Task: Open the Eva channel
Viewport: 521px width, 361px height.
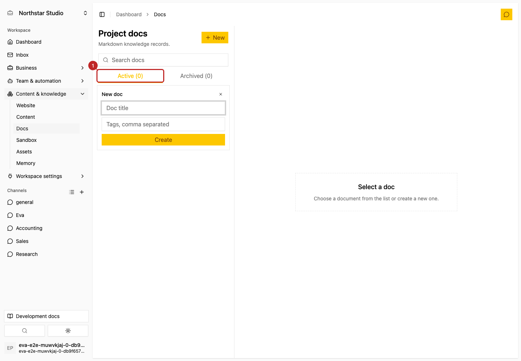Action: click(x=46, y=215)
